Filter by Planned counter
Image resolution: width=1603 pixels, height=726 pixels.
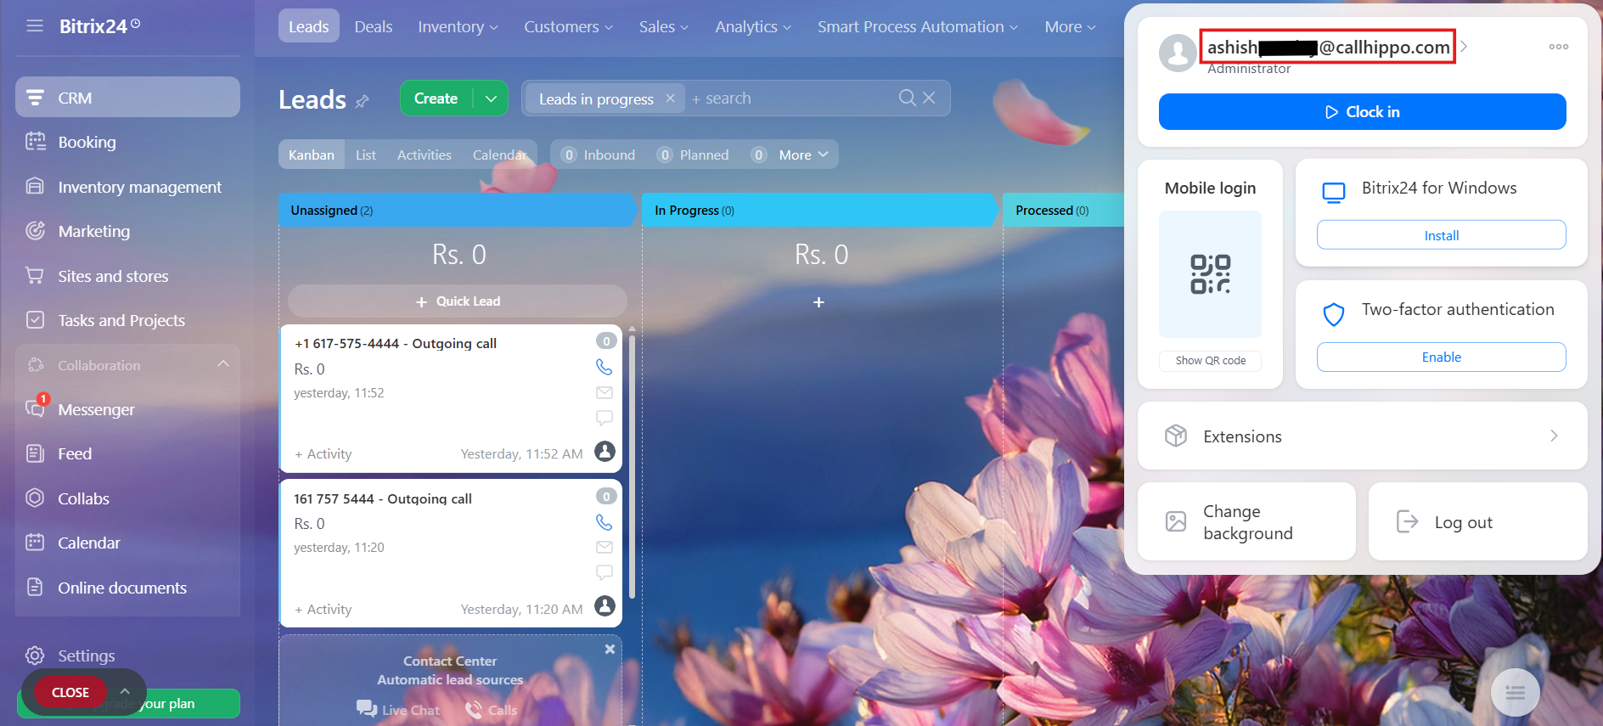694,155
